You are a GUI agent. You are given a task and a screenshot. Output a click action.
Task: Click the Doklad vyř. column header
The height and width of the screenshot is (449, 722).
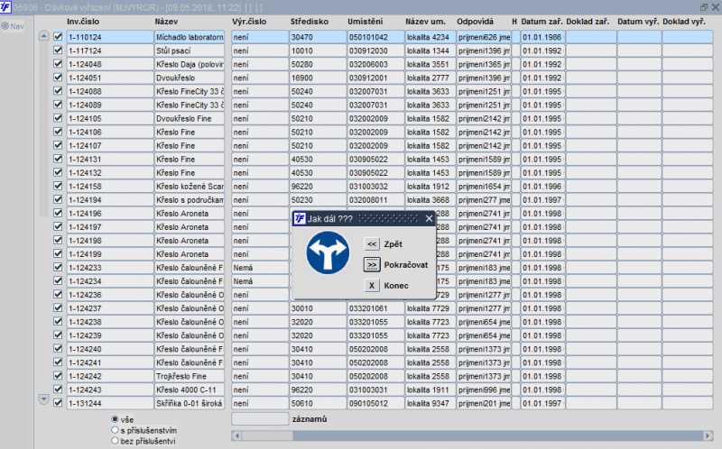[x=684, y=22]
